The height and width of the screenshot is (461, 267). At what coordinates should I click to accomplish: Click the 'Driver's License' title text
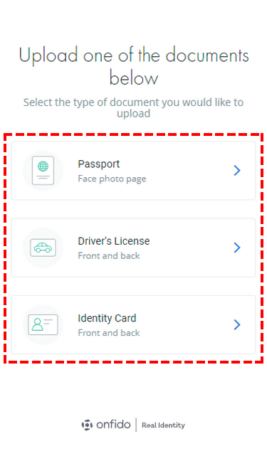[x=114, y=241]
